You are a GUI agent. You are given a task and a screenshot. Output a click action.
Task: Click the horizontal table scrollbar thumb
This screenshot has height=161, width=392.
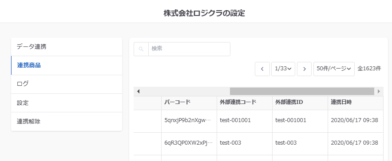[x=302, y=91]
